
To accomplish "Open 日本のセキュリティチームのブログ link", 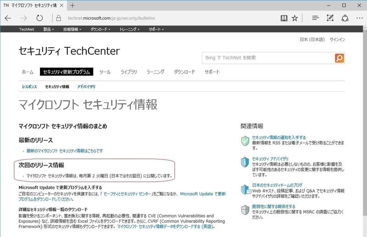I will click(277, 185).
